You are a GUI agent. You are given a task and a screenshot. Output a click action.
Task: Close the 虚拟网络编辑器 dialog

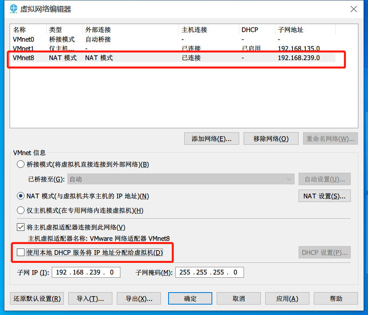point(354,9)
